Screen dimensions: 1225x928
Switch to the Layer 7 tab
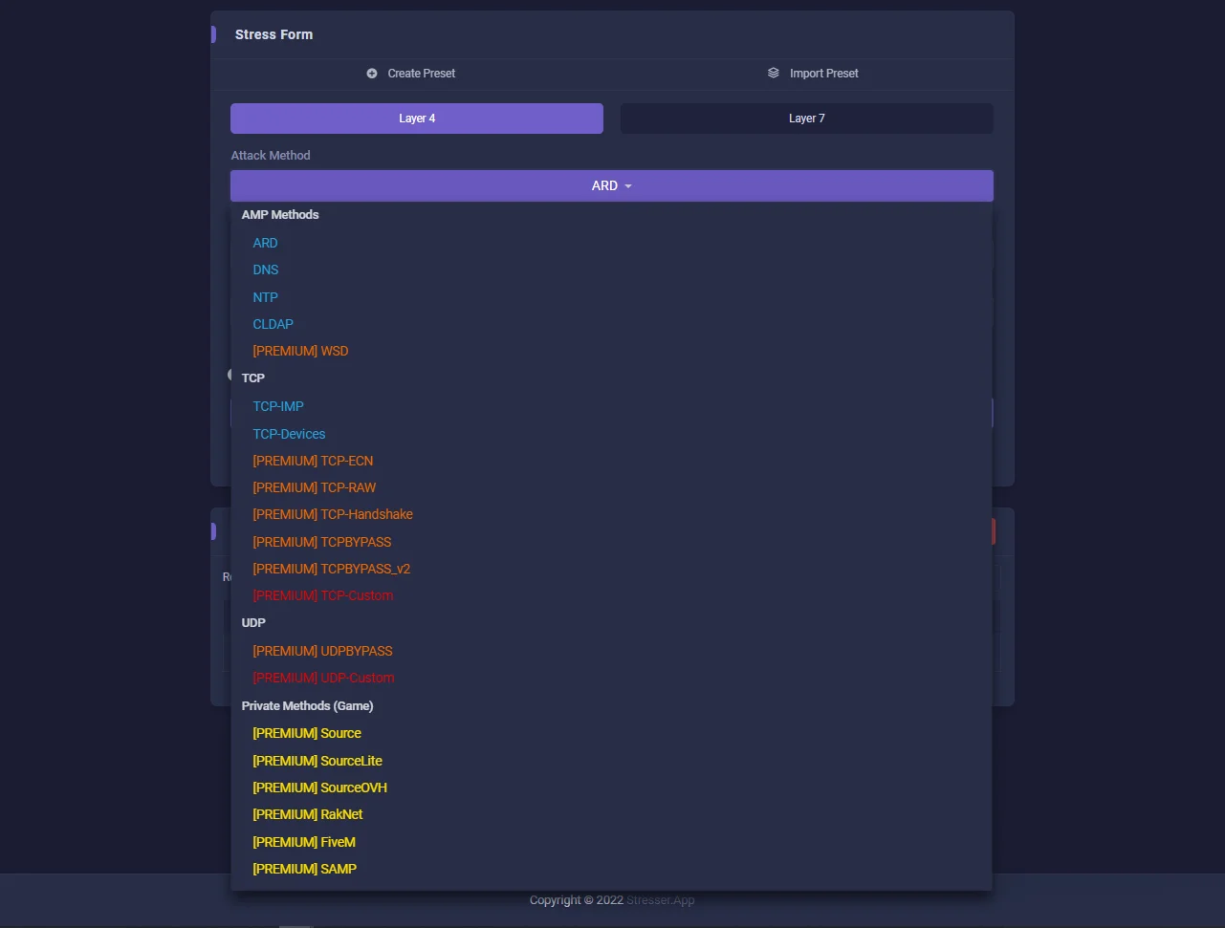point(807,119)
